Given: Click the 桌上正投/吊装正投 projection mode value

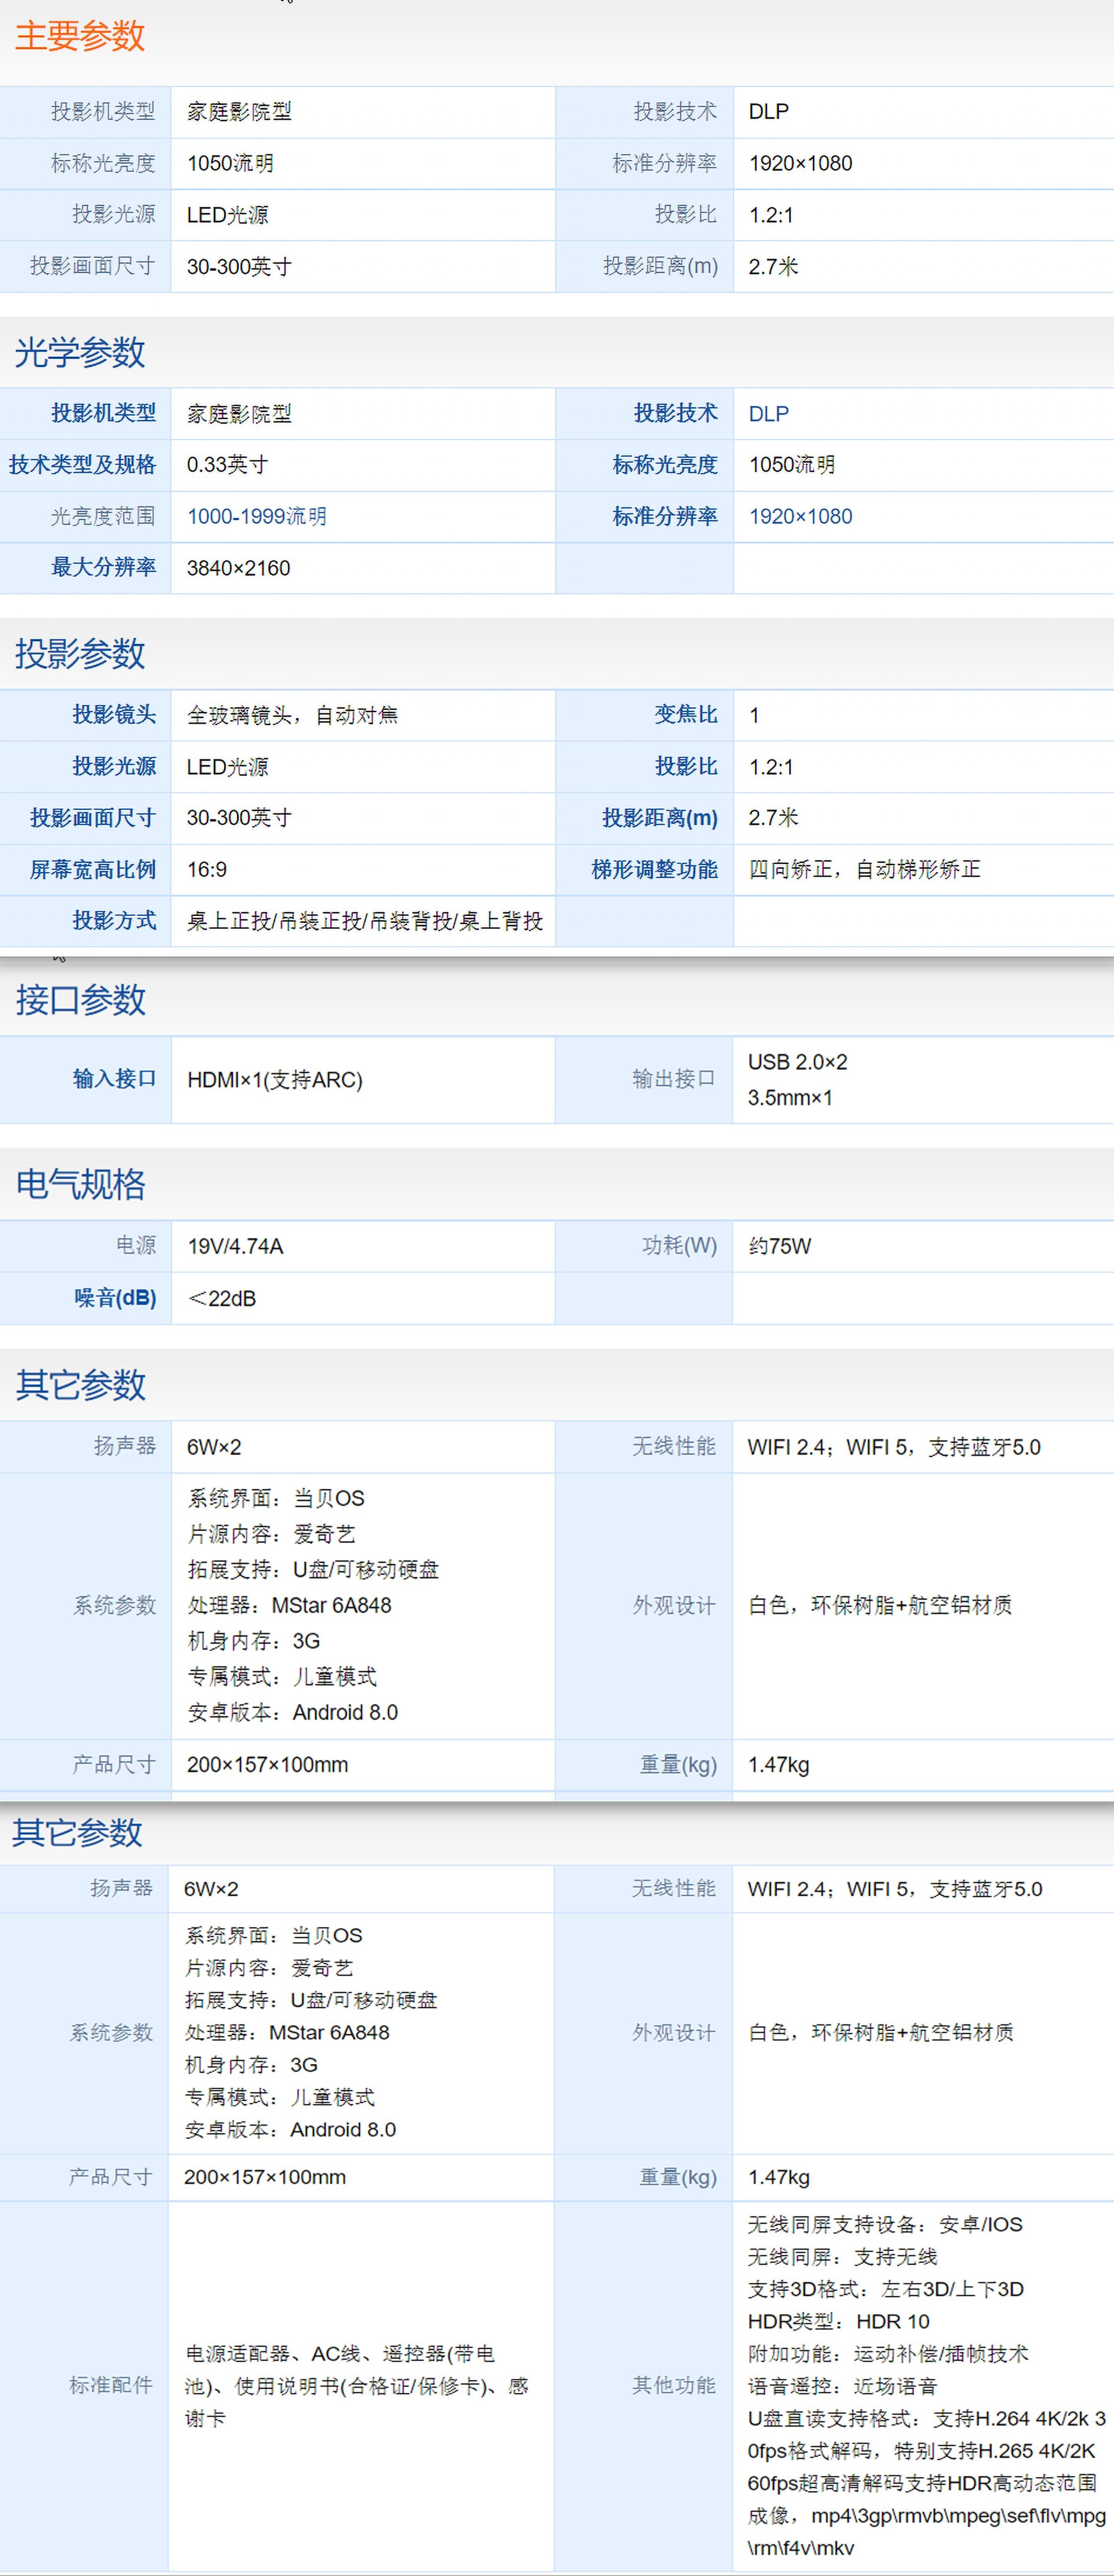Looking at the screenshot, I should [x=365, y=922].
